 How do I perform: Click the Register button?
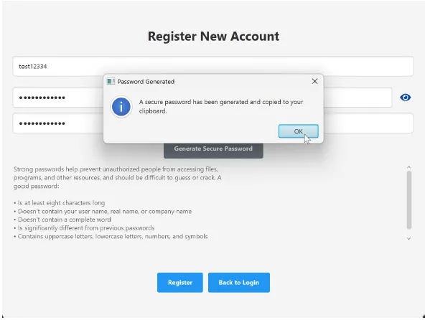(x=180, y=283)
